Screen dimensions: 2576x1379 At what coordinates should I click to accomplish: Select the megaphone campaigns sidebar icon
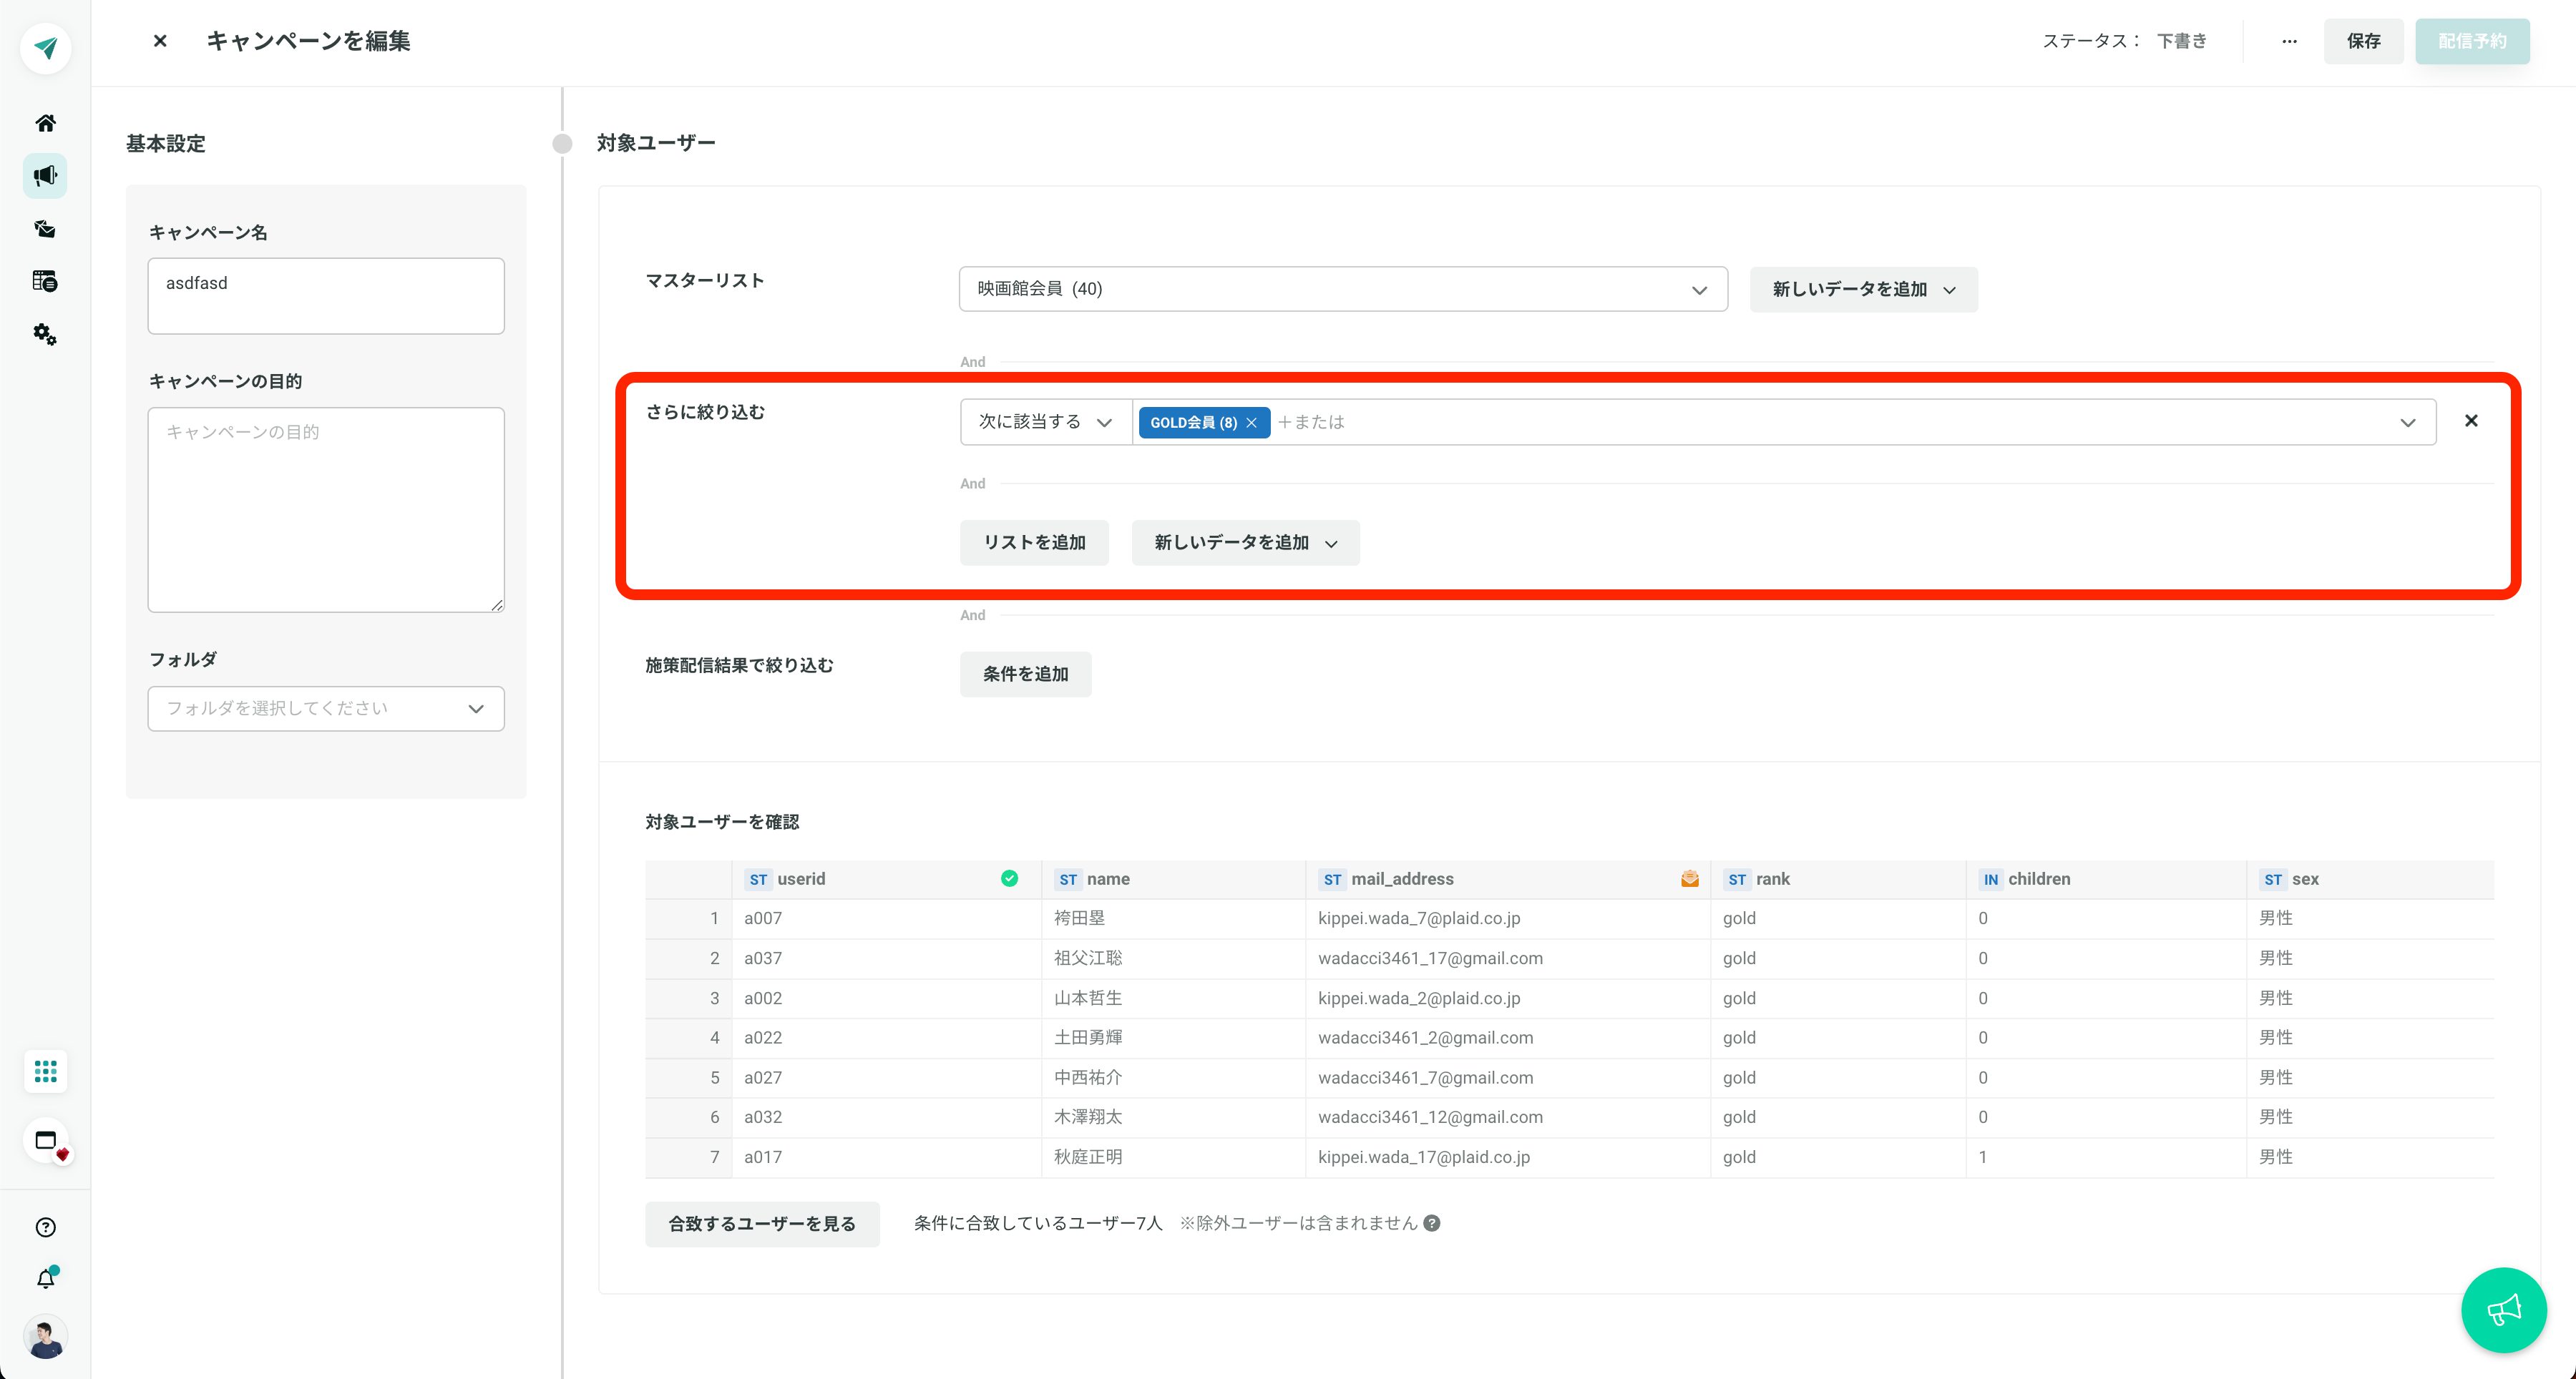click(45, 176)
